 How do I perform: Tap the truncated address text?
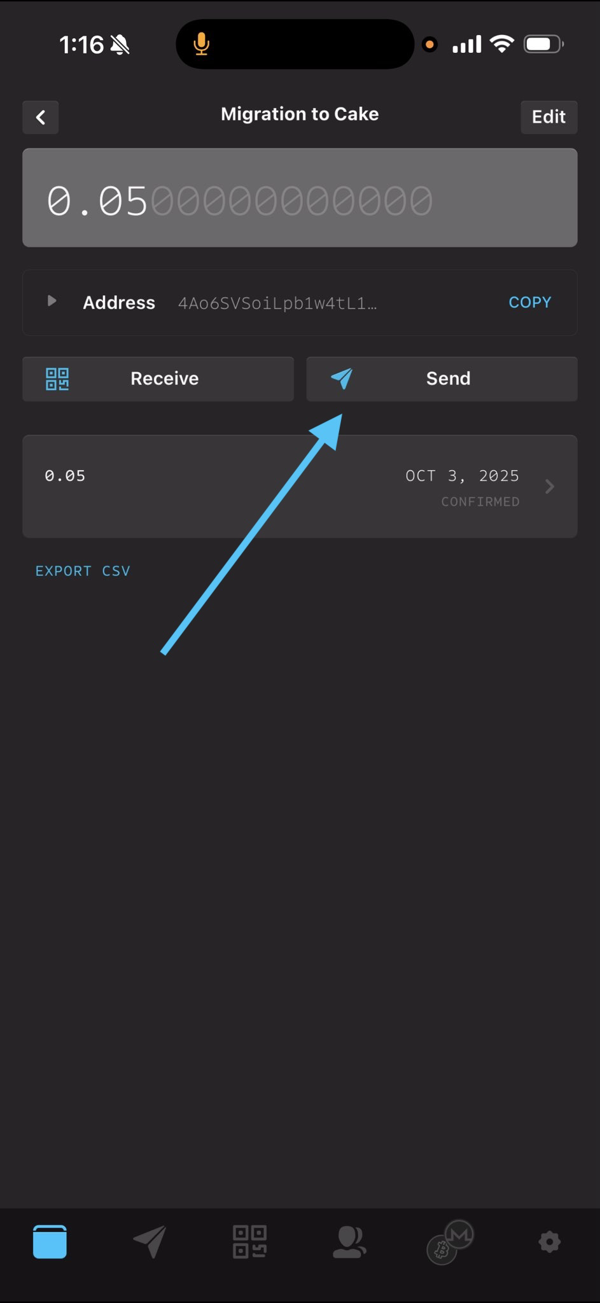(x=277, y=303)
